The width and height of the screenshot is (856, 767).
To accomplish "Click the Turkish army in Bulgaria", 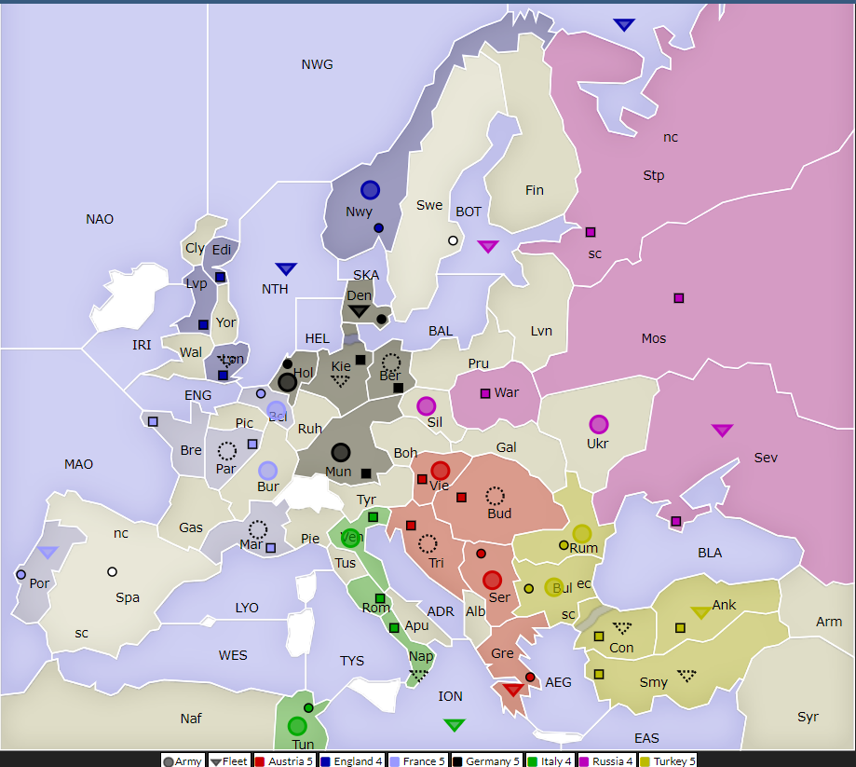I will 554,587.
